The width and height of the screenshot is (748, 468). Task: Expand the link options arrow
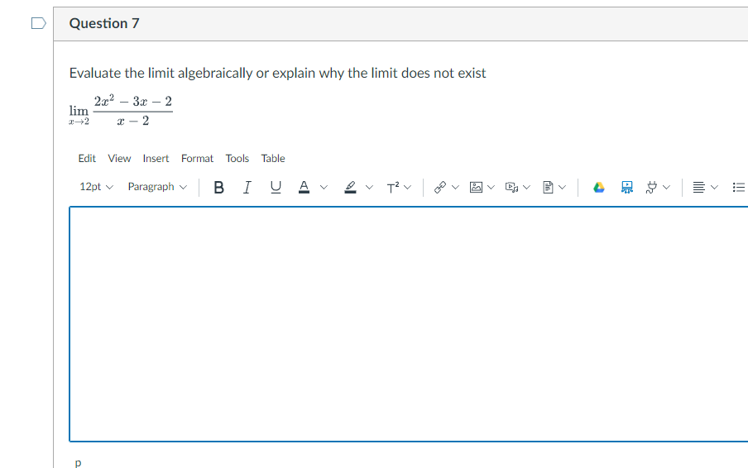coord(455,188)
